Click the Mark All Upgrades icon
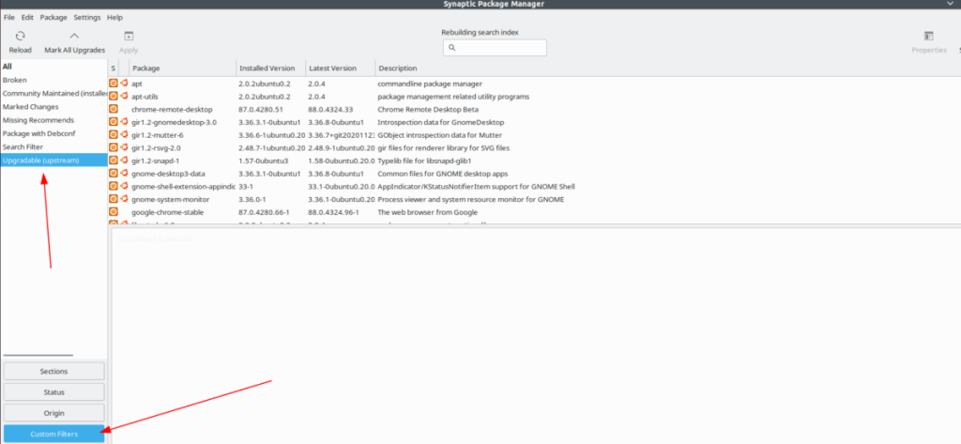The height and width of the screenshot is (444, 961). pos(74,37)
